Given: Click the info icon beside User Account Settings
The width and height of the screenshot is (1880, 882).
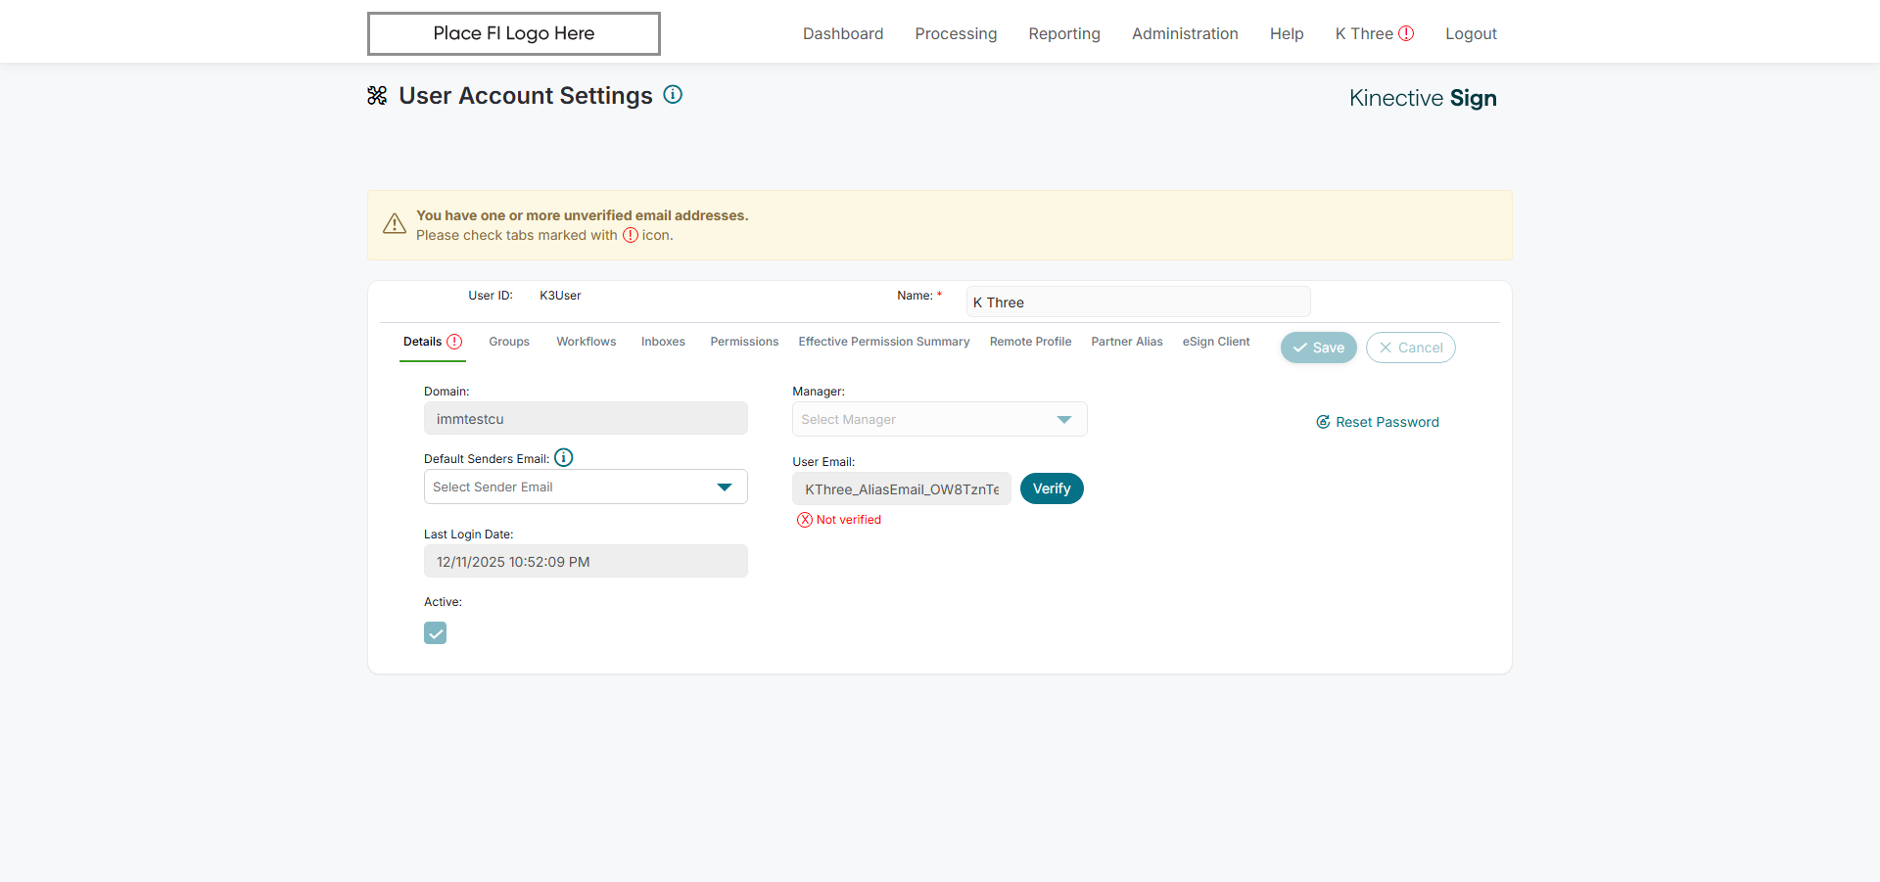Looking at the screenshot, I should click(673, 95).
